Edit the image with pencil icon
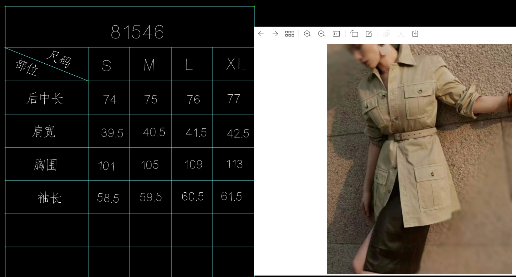Screen dimensions: 516x277 (x=369, y=34)
